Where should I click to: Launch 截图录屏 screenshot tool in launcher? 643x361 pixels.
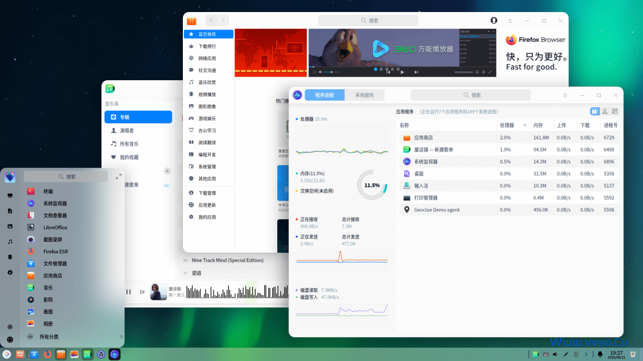coord(52,240)
